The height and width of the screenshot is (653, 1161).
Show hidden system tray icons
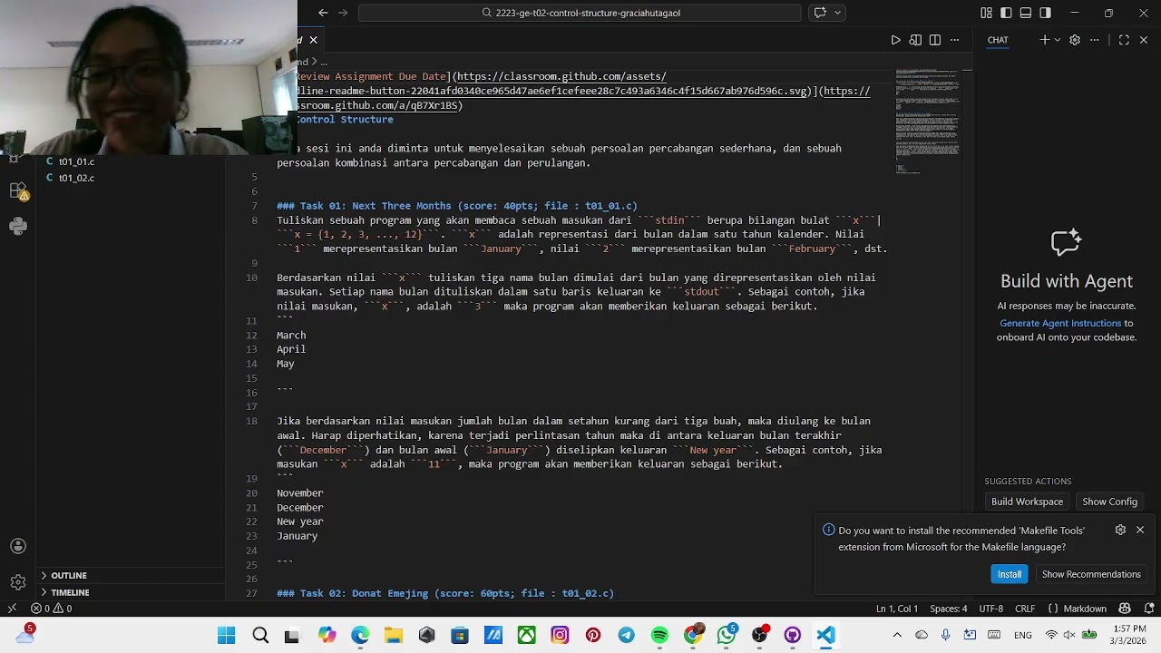click(897, 635)
